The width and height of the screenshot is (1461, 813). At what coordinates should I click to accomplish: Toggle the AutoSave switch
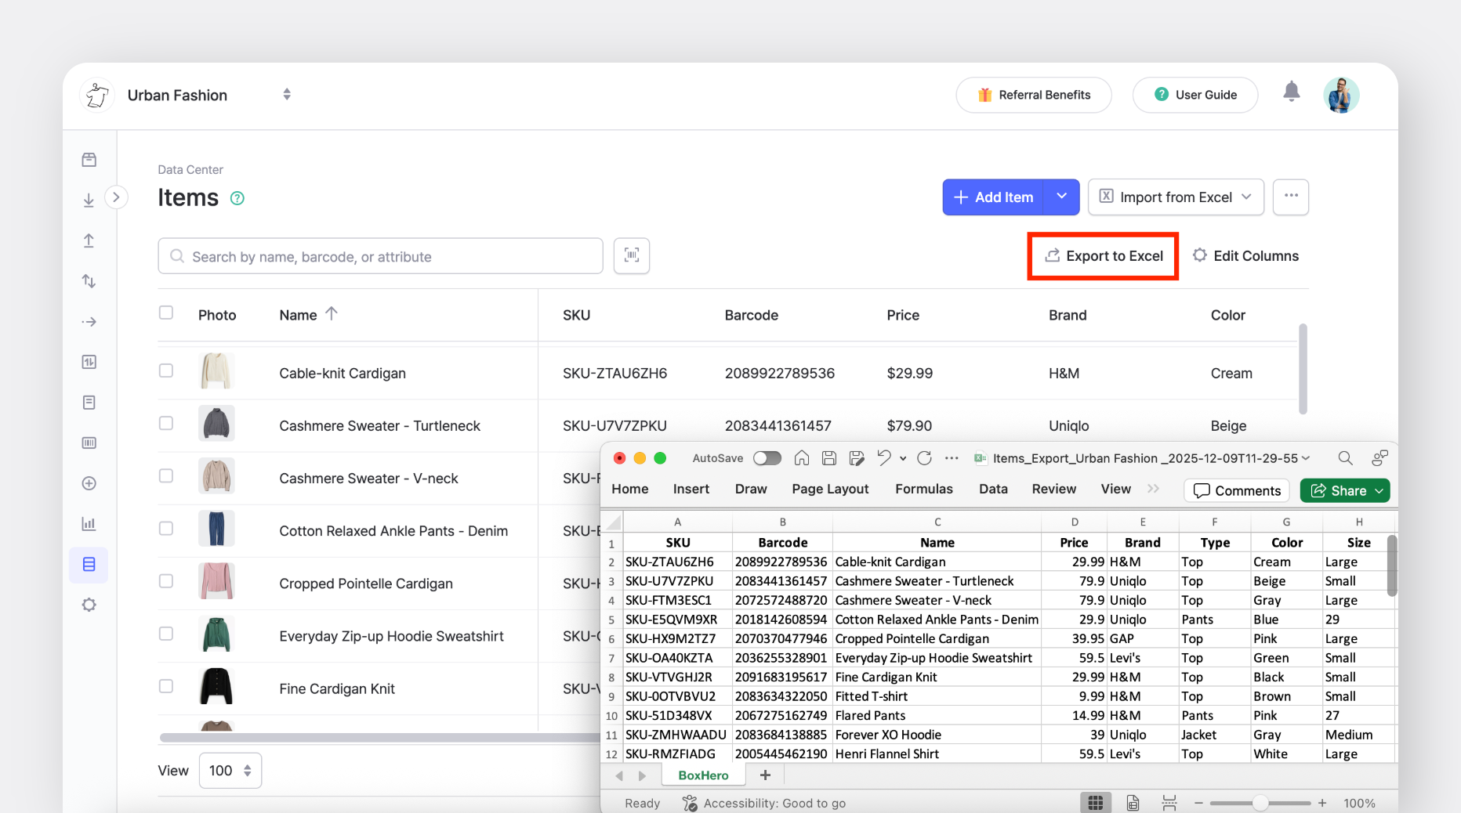pos(767,458)
